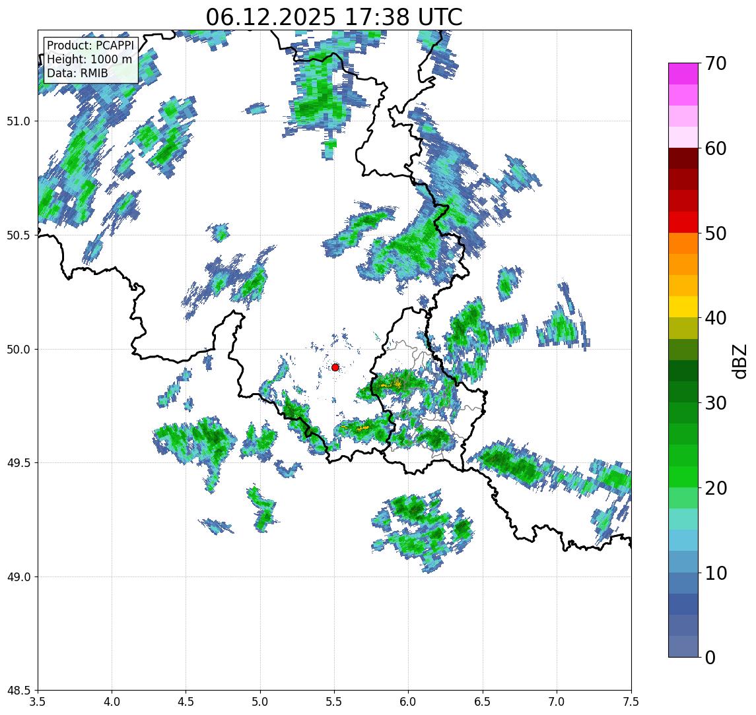Screen dimensions: 756x715
Task: Click the yellow colorbar segment above 40
Action: pos(683,307)
